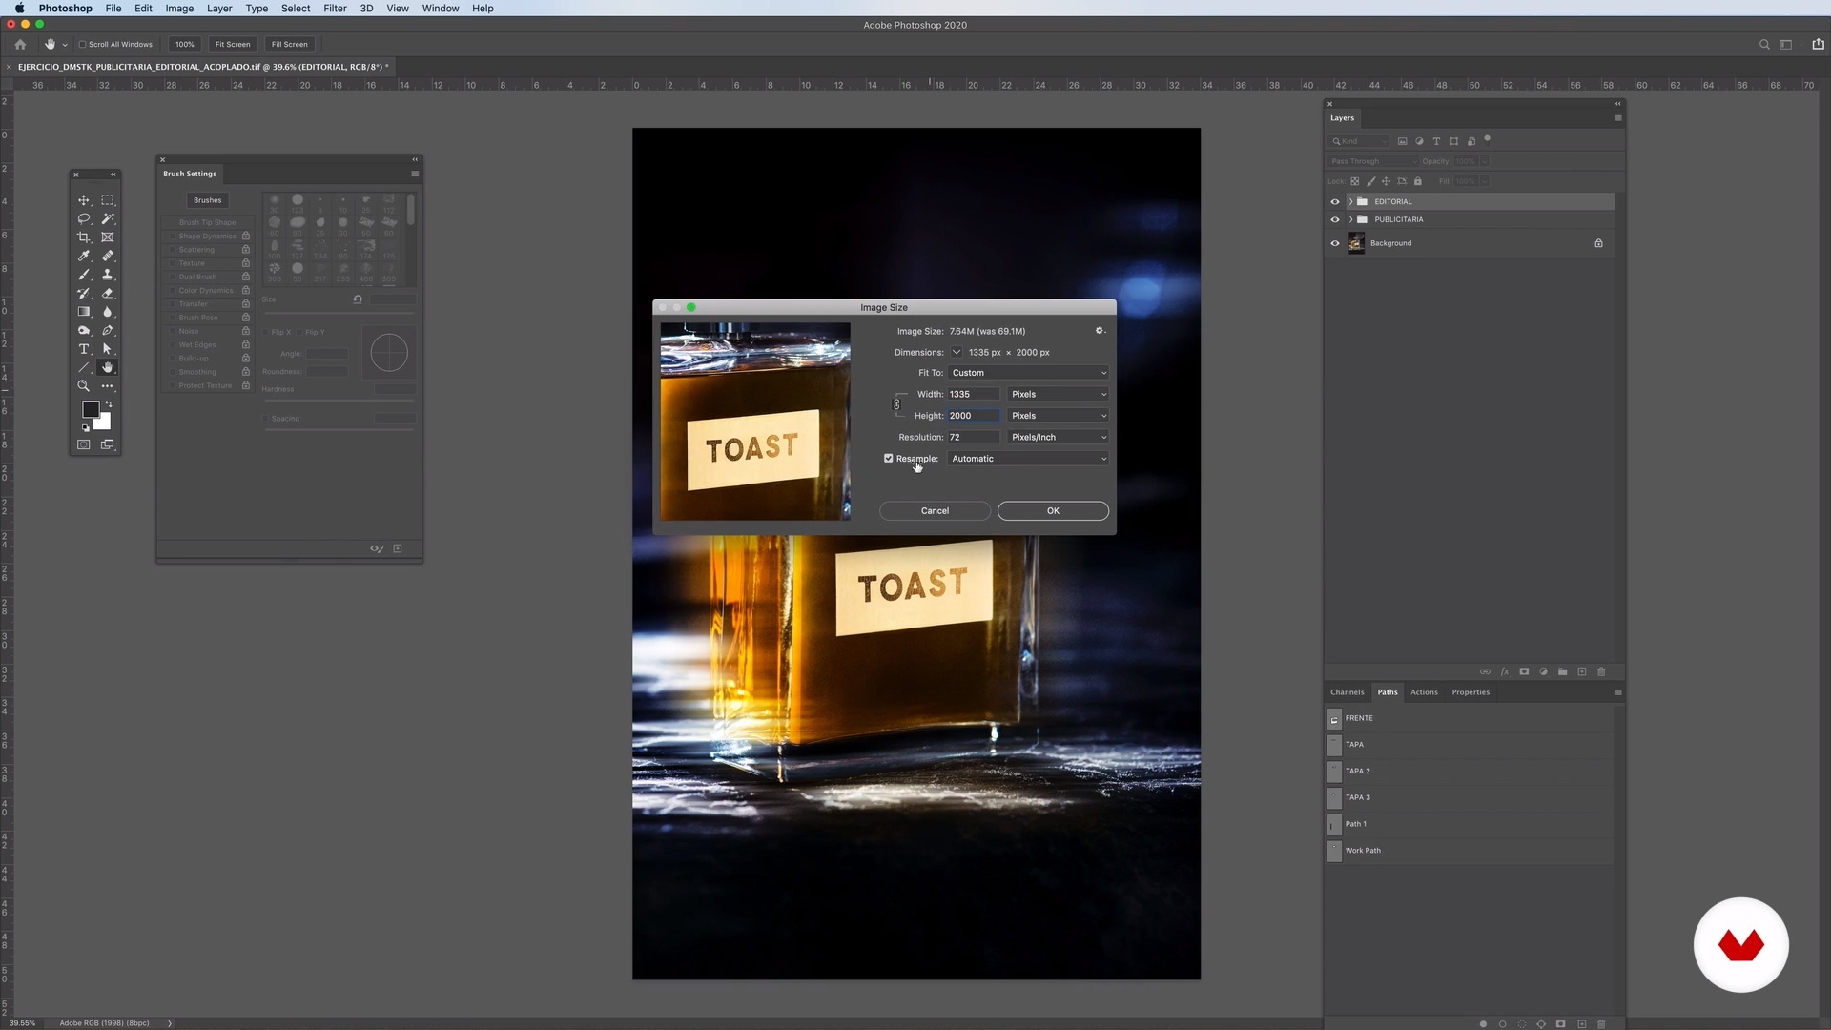Toggle Quick Mask mode icon
1831x1030 pixels.
click(84, 444)
